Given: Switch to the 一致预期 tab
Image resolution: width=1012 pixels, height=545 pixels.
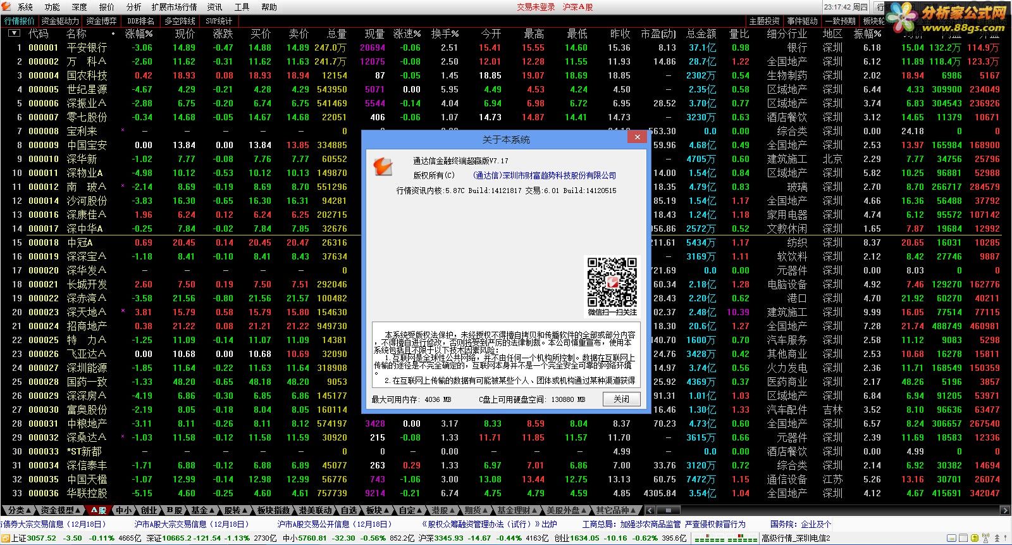Looking at the screenshot, I should tap(840, 21).
